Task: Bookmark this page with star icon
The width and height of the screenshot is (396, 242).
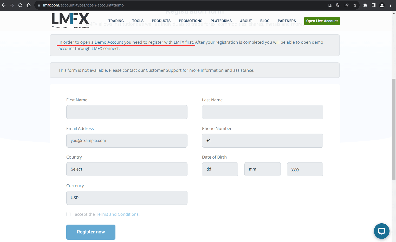Action: click(x=355, y=5)
